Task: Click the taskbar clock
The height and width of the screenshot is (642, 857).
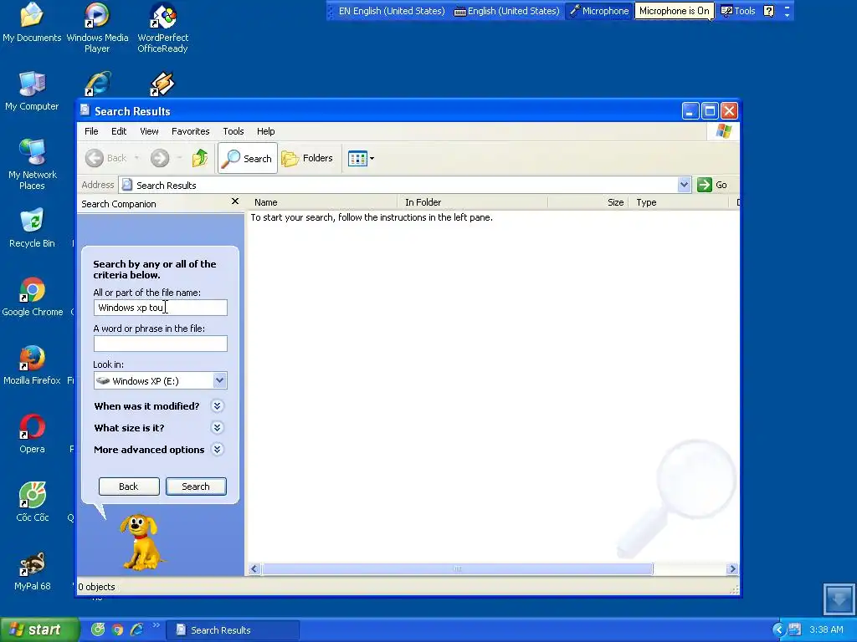Action: click(x=826, y=630)
